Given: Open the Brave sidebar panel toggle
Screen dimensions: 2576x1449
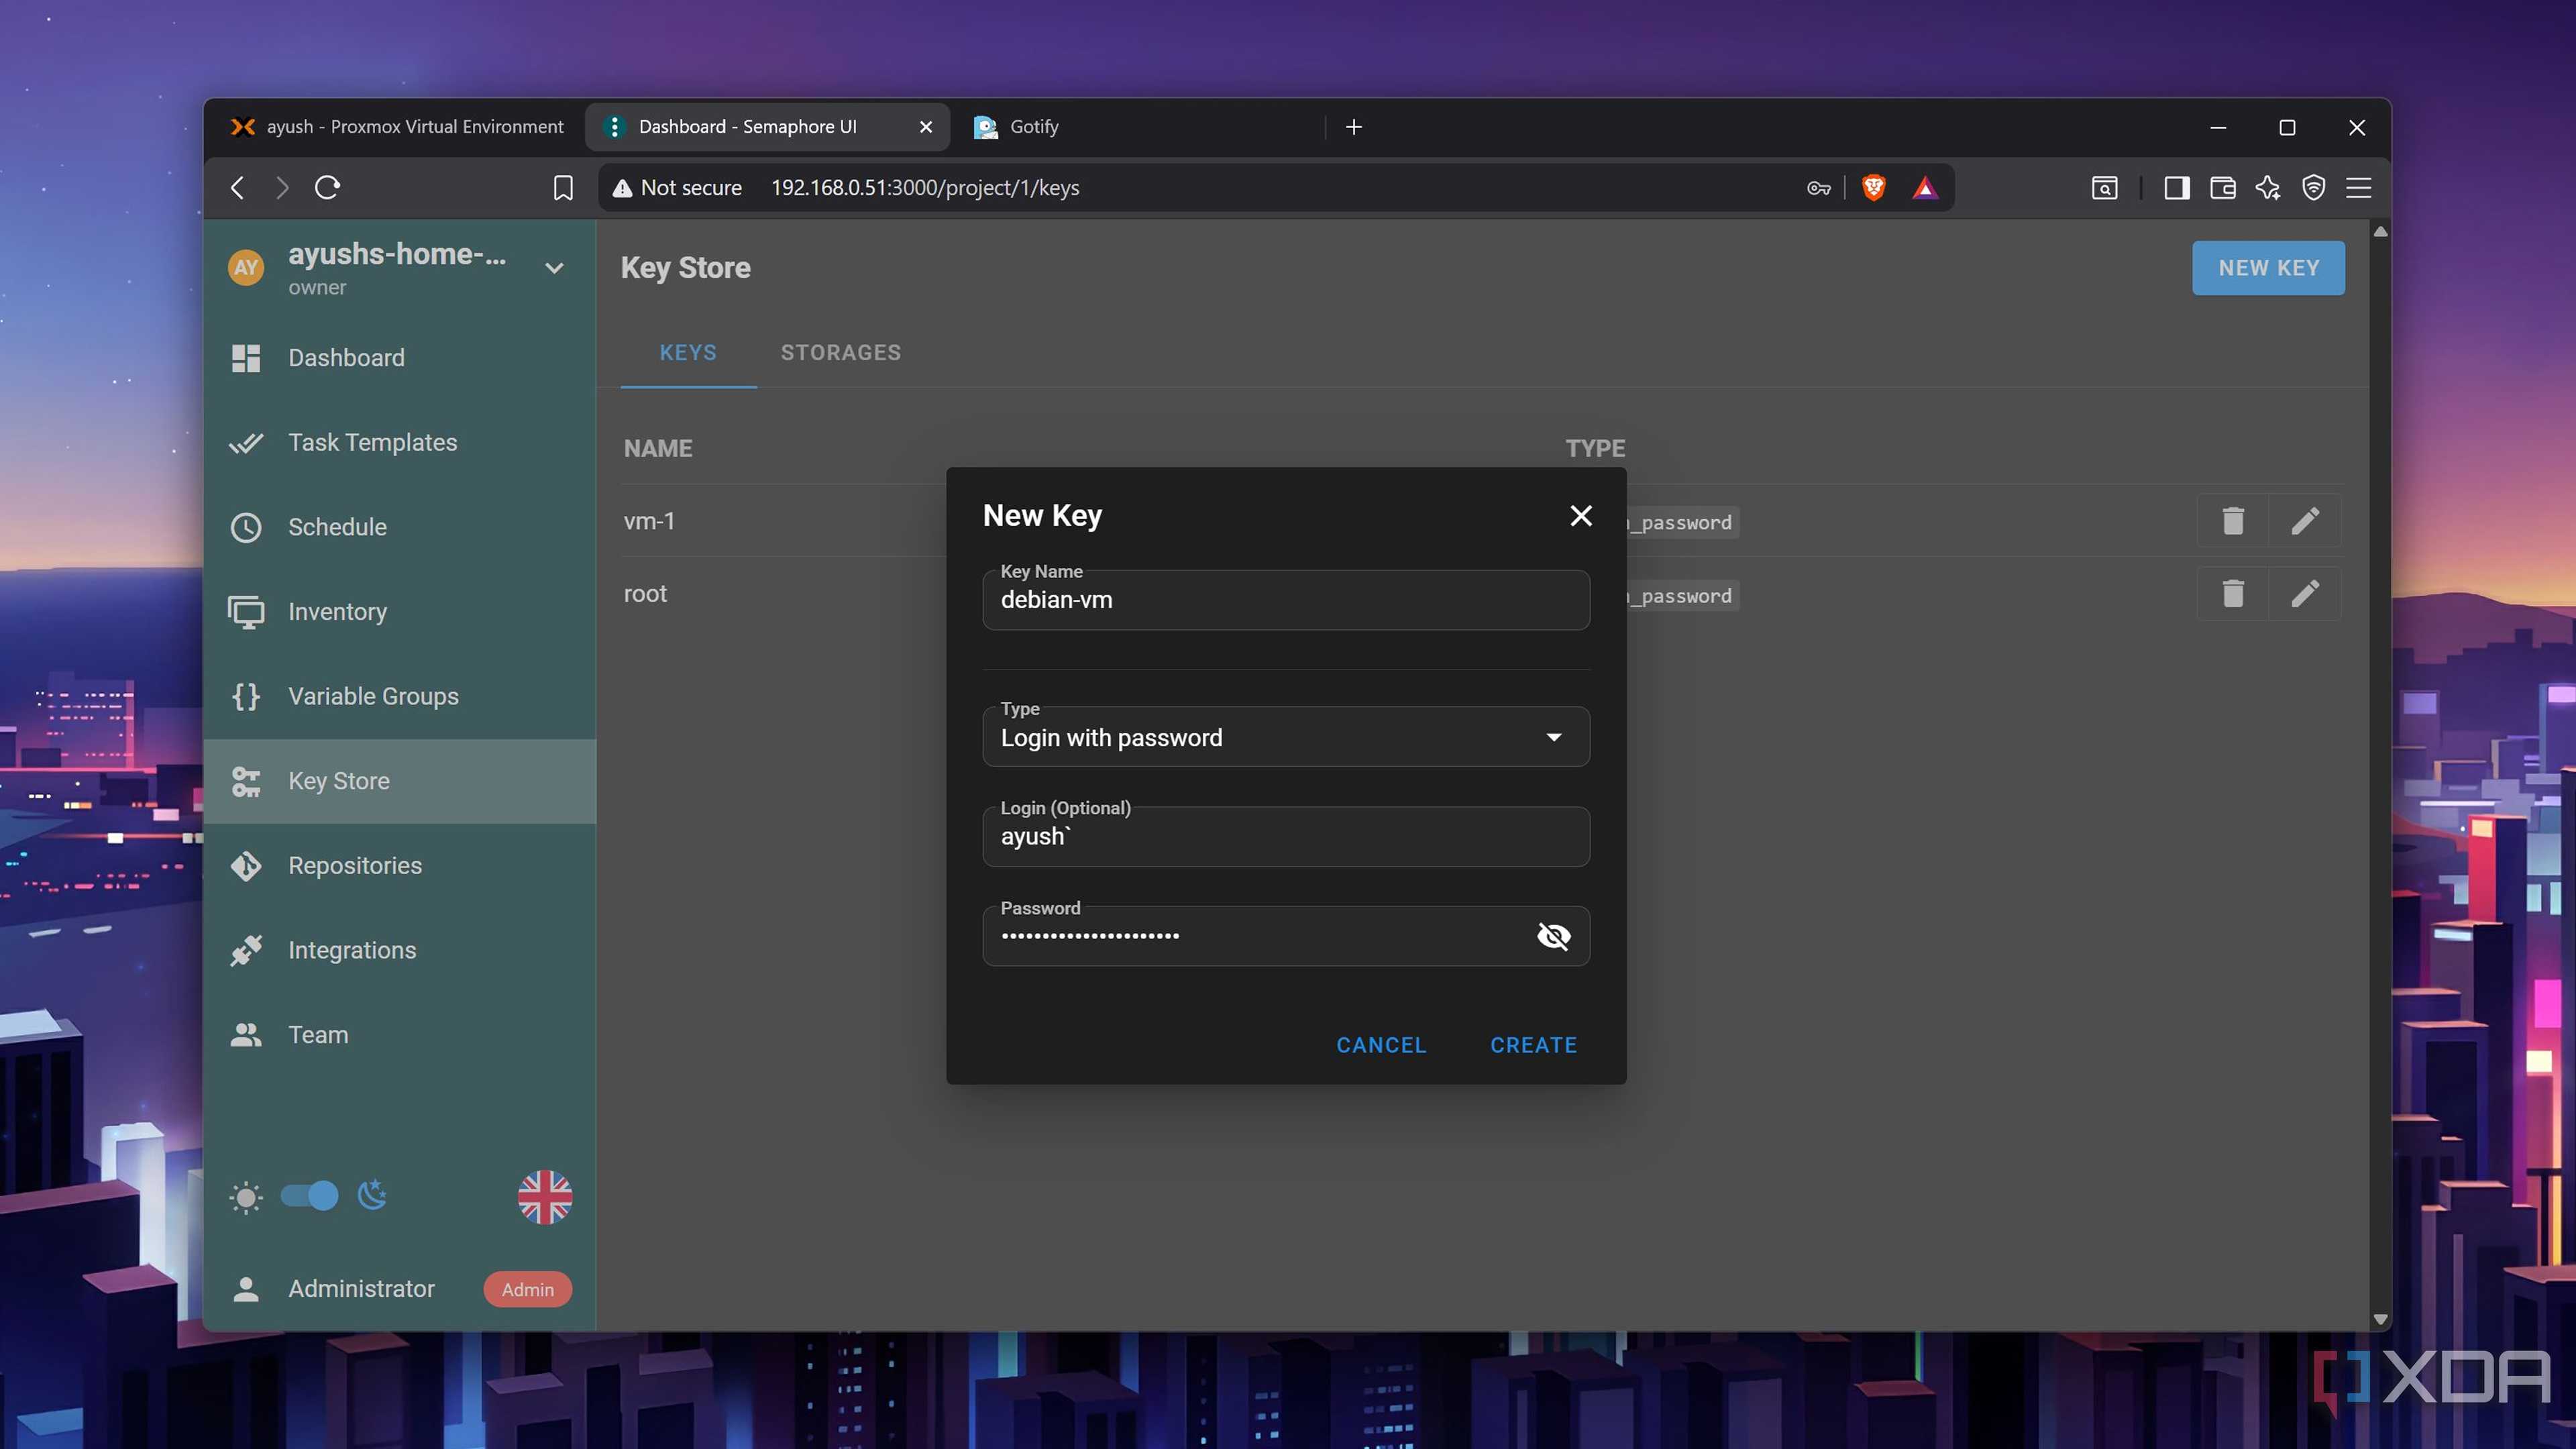Looking at the screenshot, I should 2176,187.
